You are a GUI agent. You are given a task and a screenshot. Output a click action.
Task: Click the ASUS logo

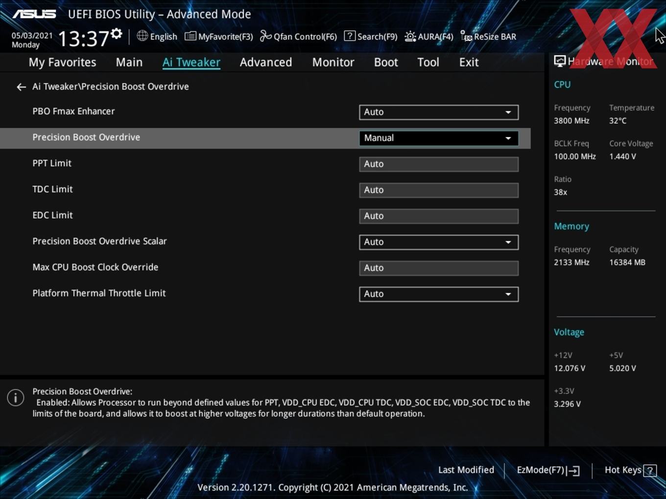point(34,14)
